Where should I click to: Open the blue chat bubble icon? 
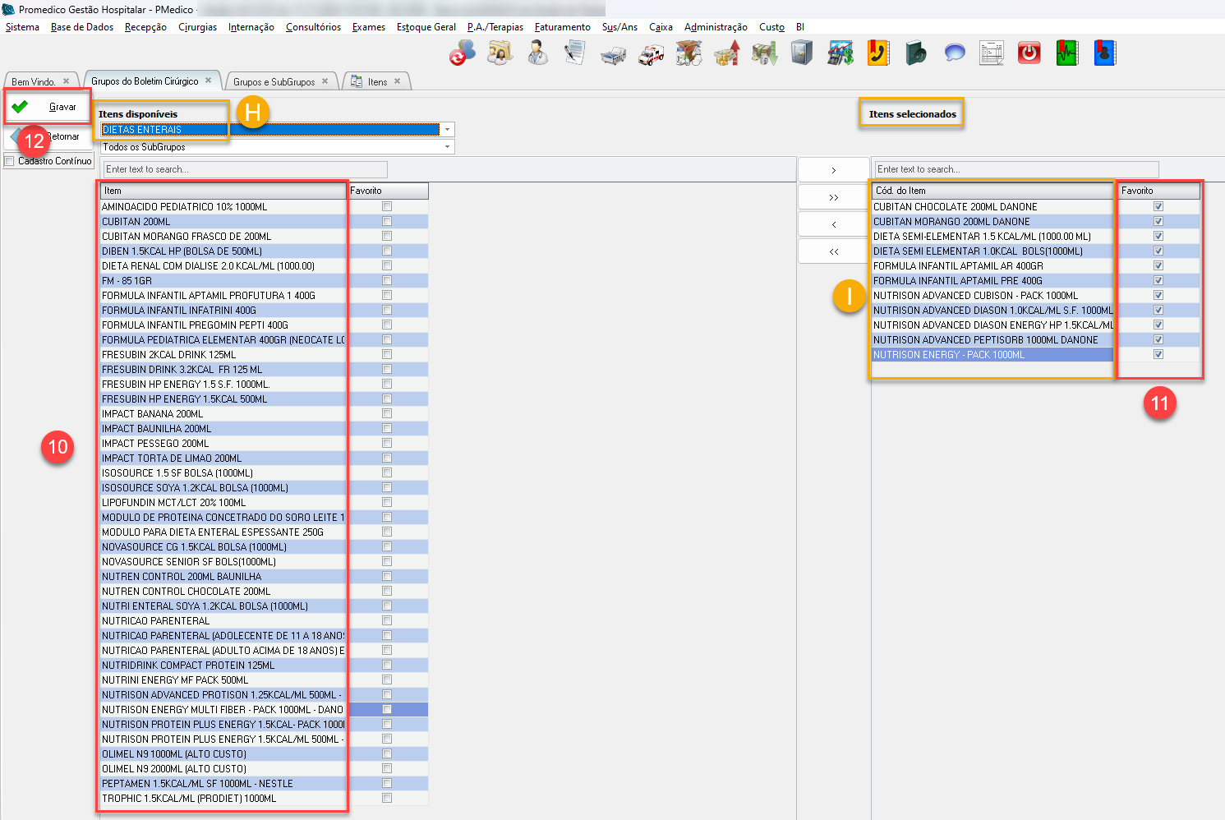point(954,53)
